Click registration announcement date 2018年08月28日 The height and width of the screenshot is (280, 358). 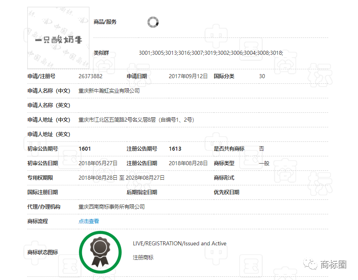(x=188, y=163)
